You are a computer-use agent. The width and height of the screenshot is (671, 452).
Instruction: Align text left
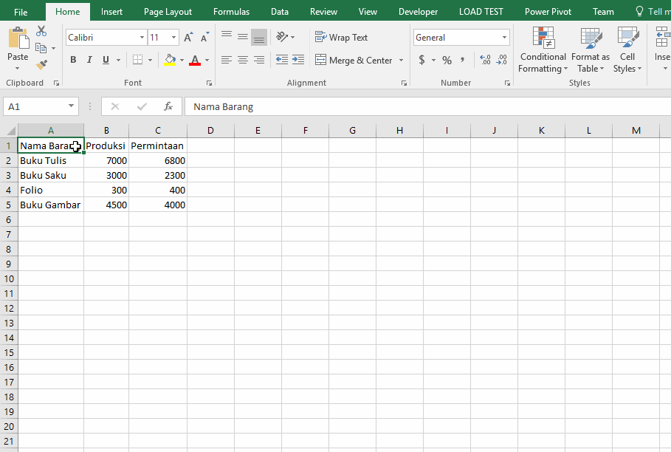coord(227,60)
